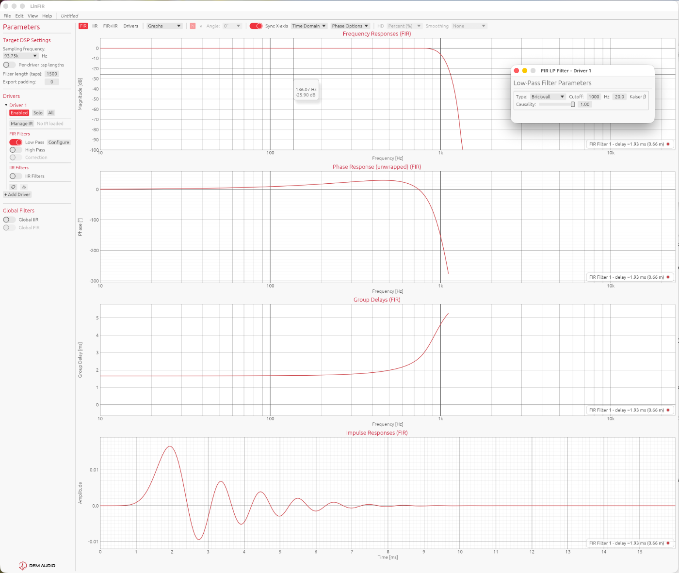
Task: Click legend dot in Impulse Responses graph
Action: click(668, 543)
